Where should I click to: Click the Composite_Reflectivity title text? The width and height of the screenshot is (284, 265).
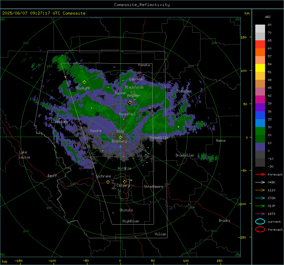click(142, 5)
